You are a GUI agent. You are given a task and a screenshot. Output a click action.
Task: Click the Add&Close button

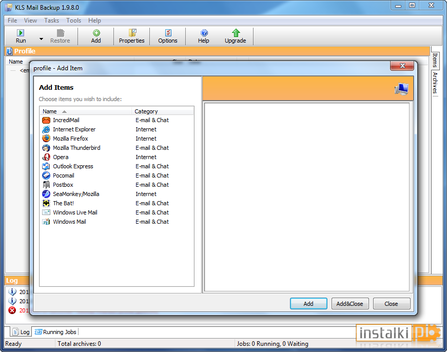pyautogui.click(x=350, y=304)
